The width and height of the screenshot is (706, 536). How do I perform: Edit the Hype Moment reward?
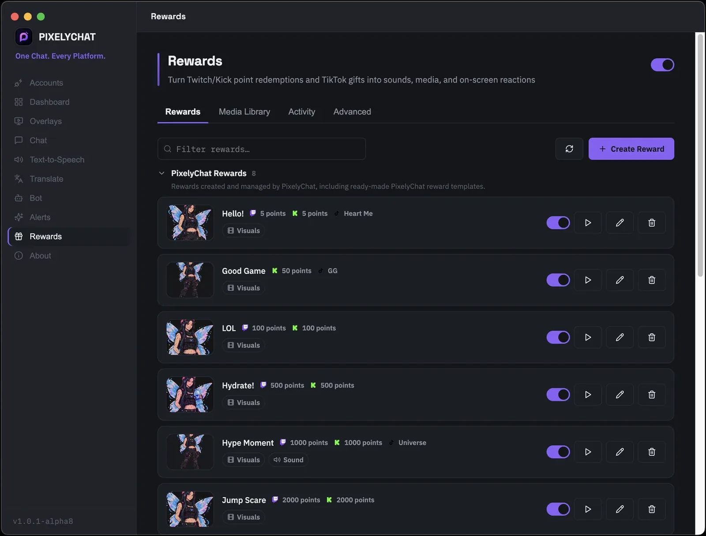point(620,452)
